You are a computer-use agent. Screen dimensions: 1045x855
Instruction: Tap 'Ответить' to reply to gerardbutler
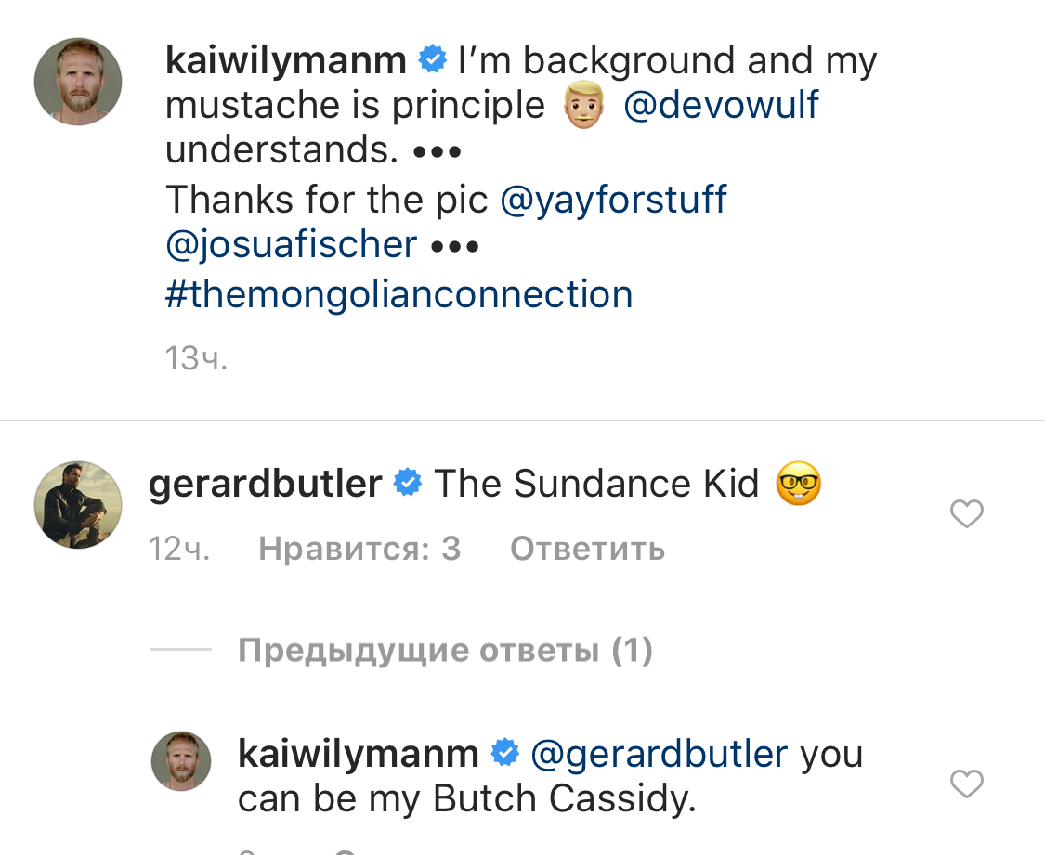[x=587, y=550]
